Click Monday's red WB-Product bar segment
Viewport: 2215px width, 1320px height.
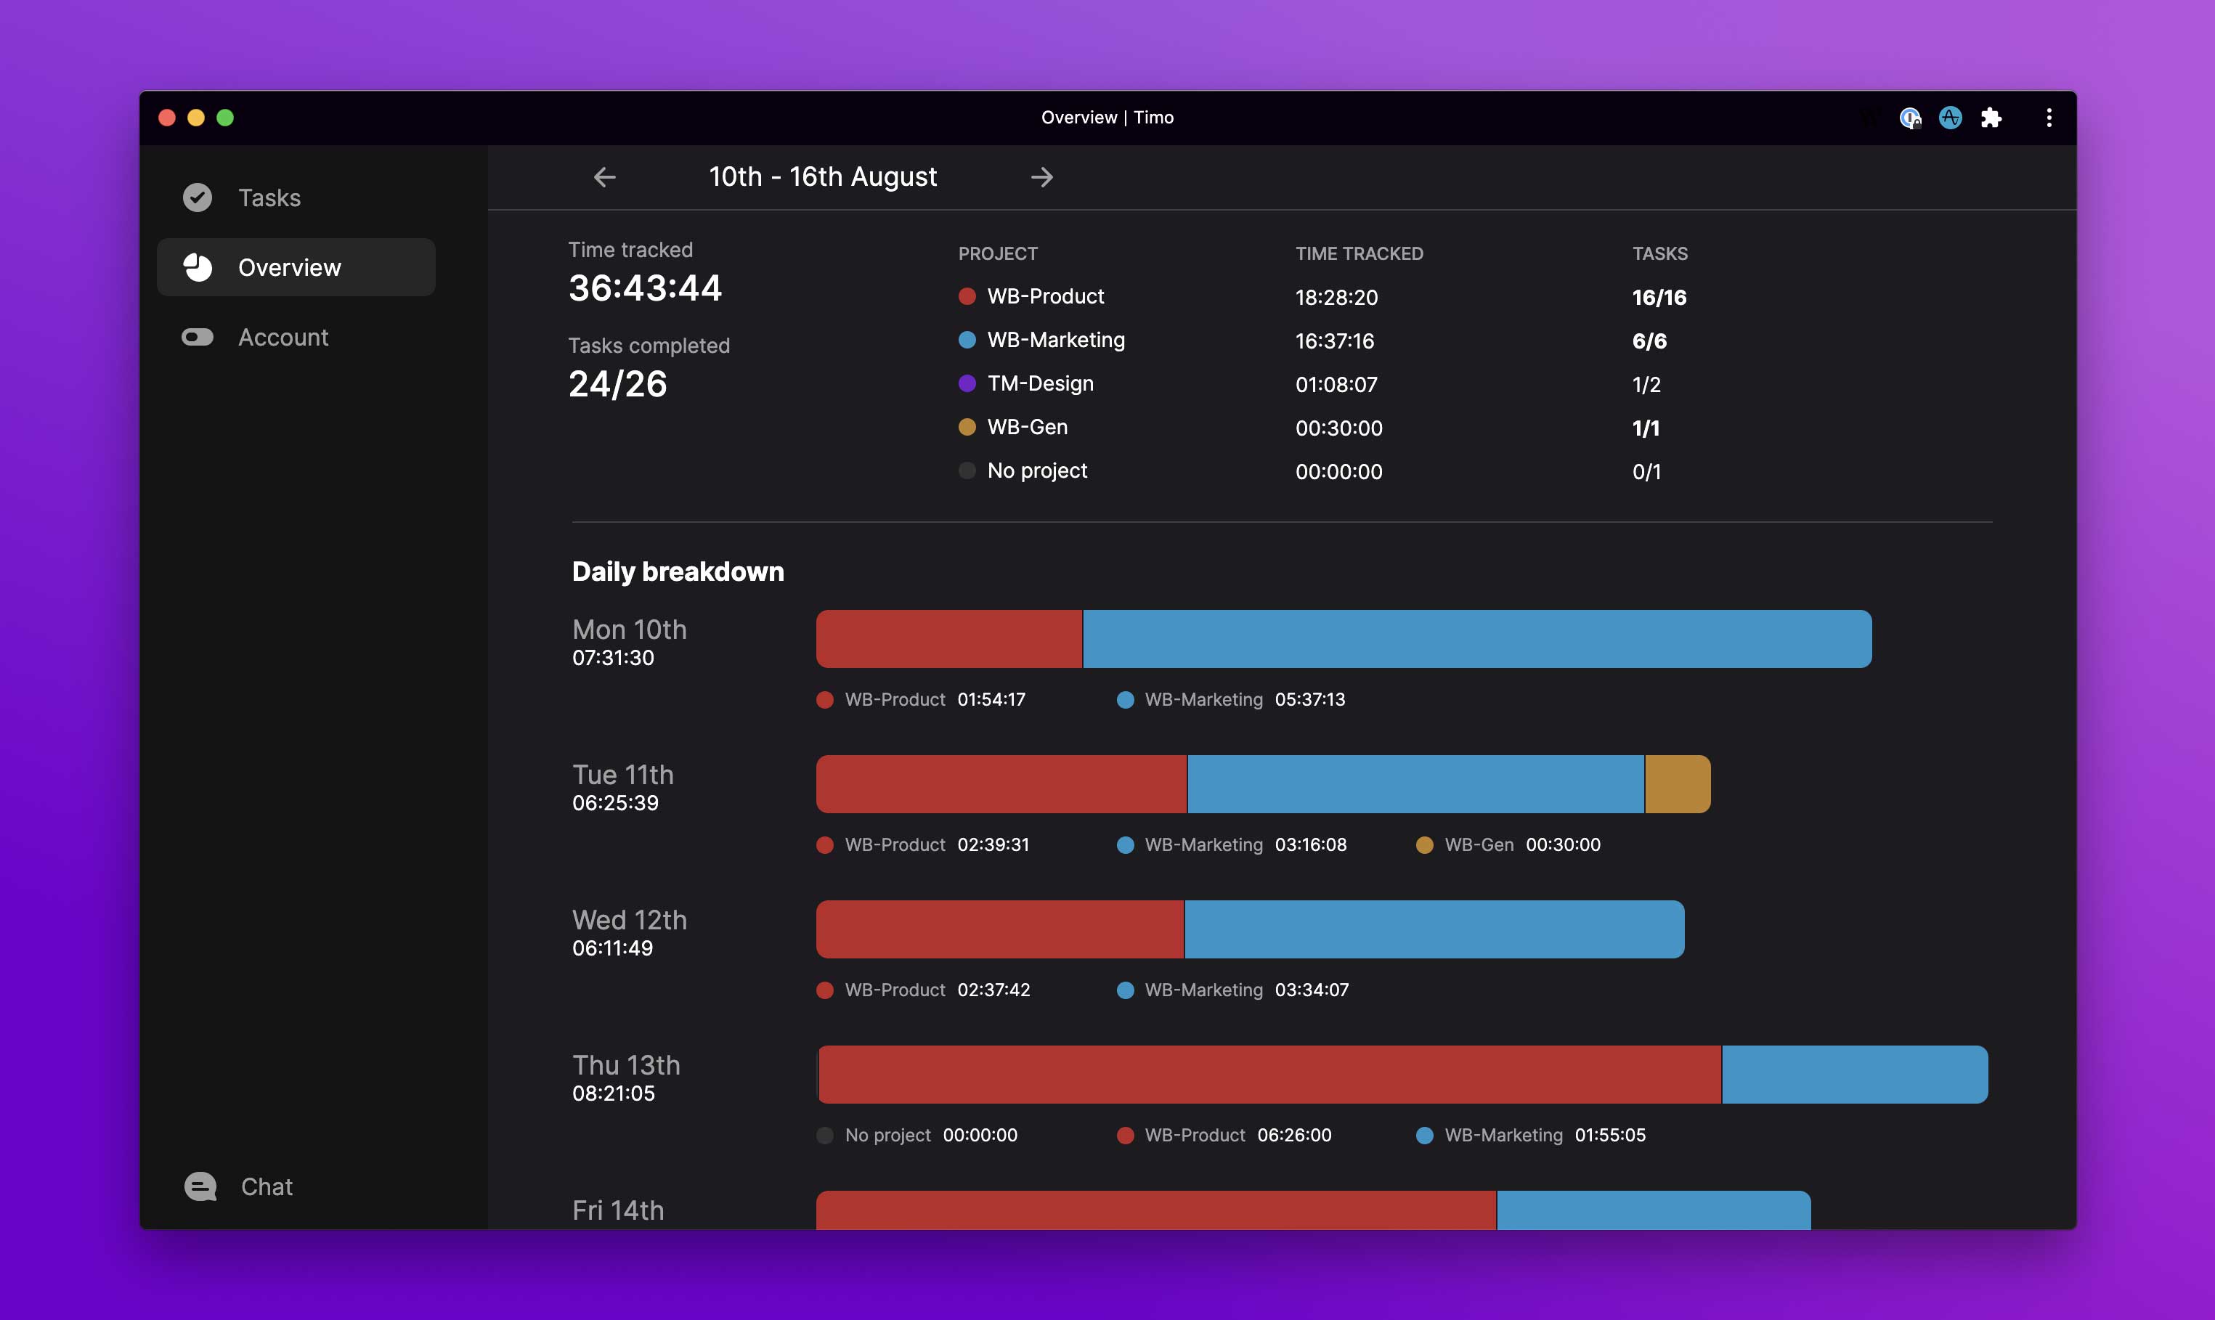click(949, 639)
